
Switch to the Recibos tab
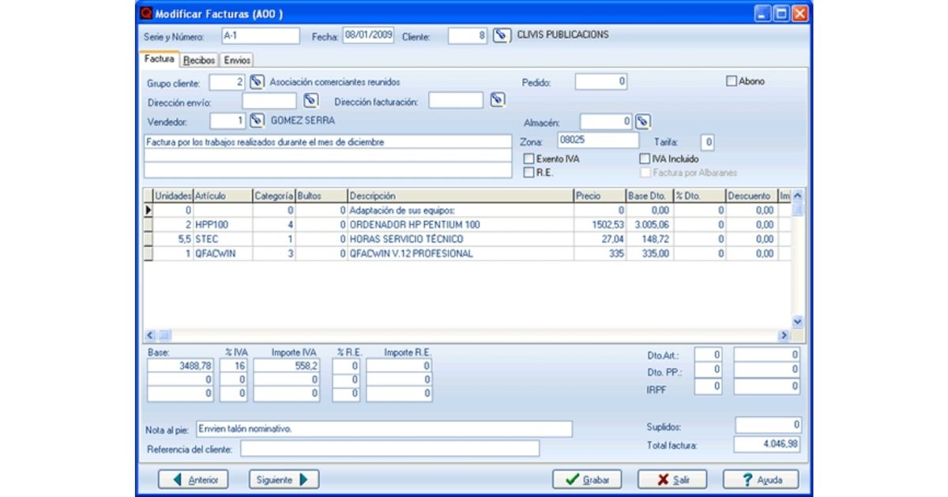coord(198,60)
